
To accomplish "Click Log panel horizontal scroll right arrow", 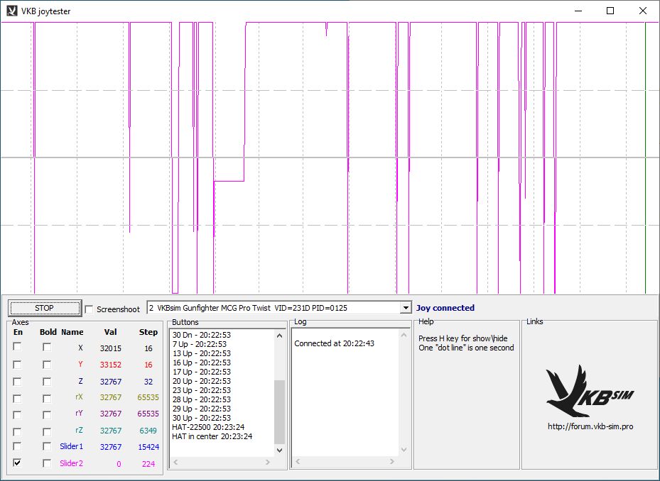I will click(x=392, y=462).
